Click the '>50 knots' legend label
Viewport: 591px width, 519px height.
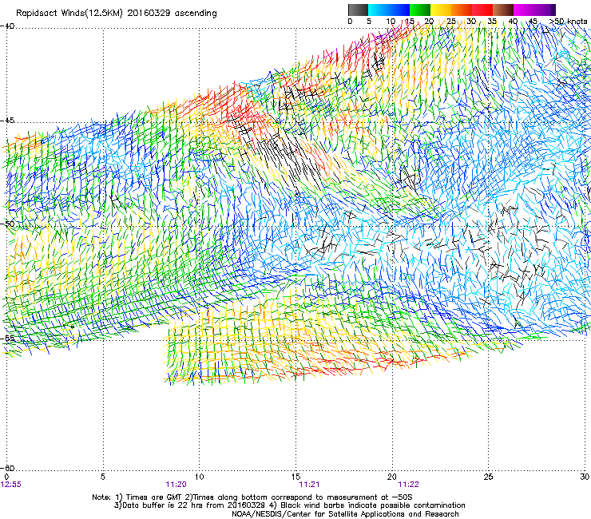pyautogui.click(x=568, y=22)
